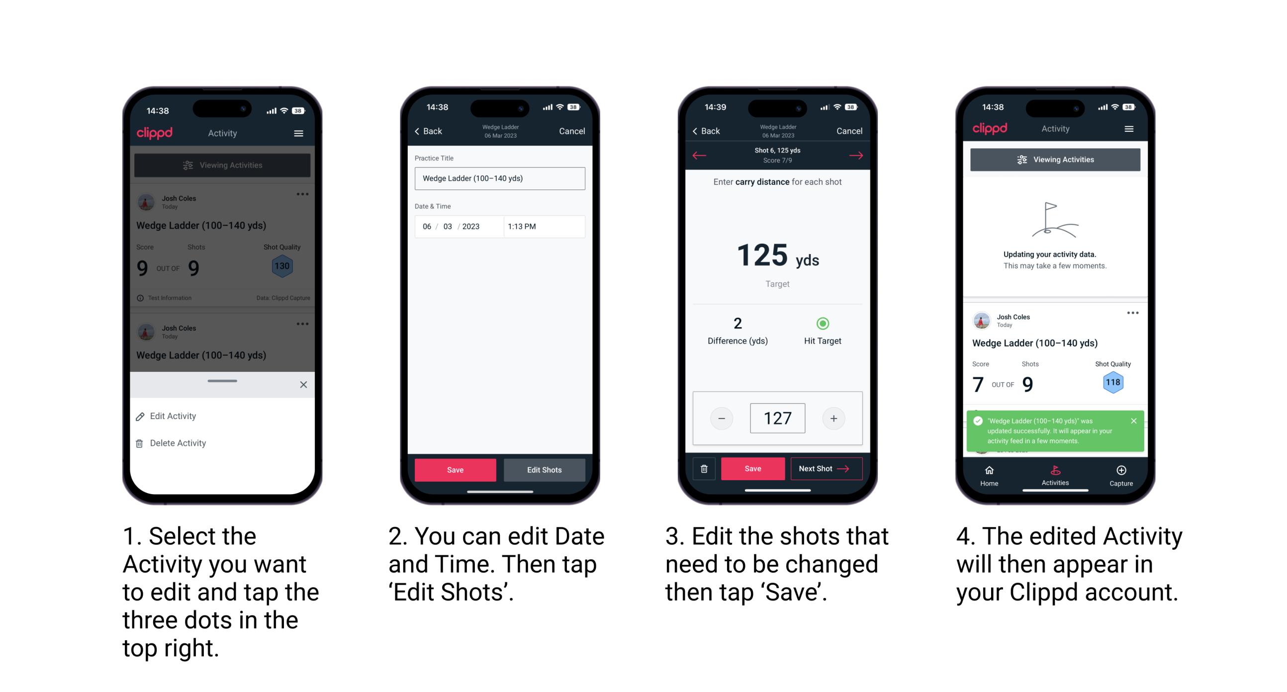
Task: Tap Delete Activity context menu option
Action: [x=177, y=442]
